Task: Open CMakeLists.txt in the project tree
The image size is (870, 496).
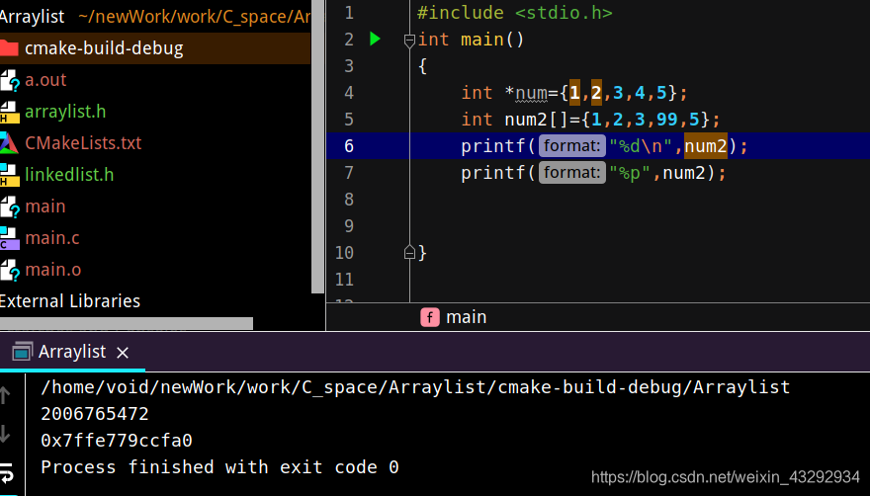Action: [83, 143]
